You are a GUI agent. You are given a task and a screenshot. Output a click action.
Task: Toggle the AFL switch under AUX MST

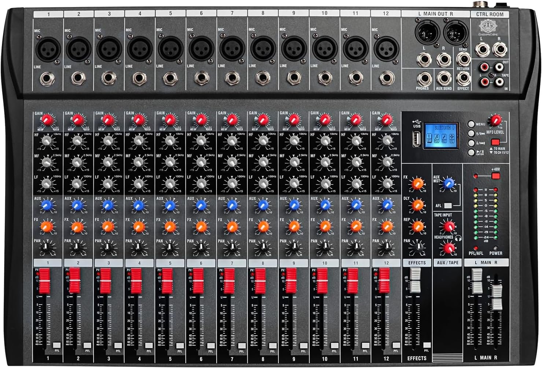coord(447,206)
